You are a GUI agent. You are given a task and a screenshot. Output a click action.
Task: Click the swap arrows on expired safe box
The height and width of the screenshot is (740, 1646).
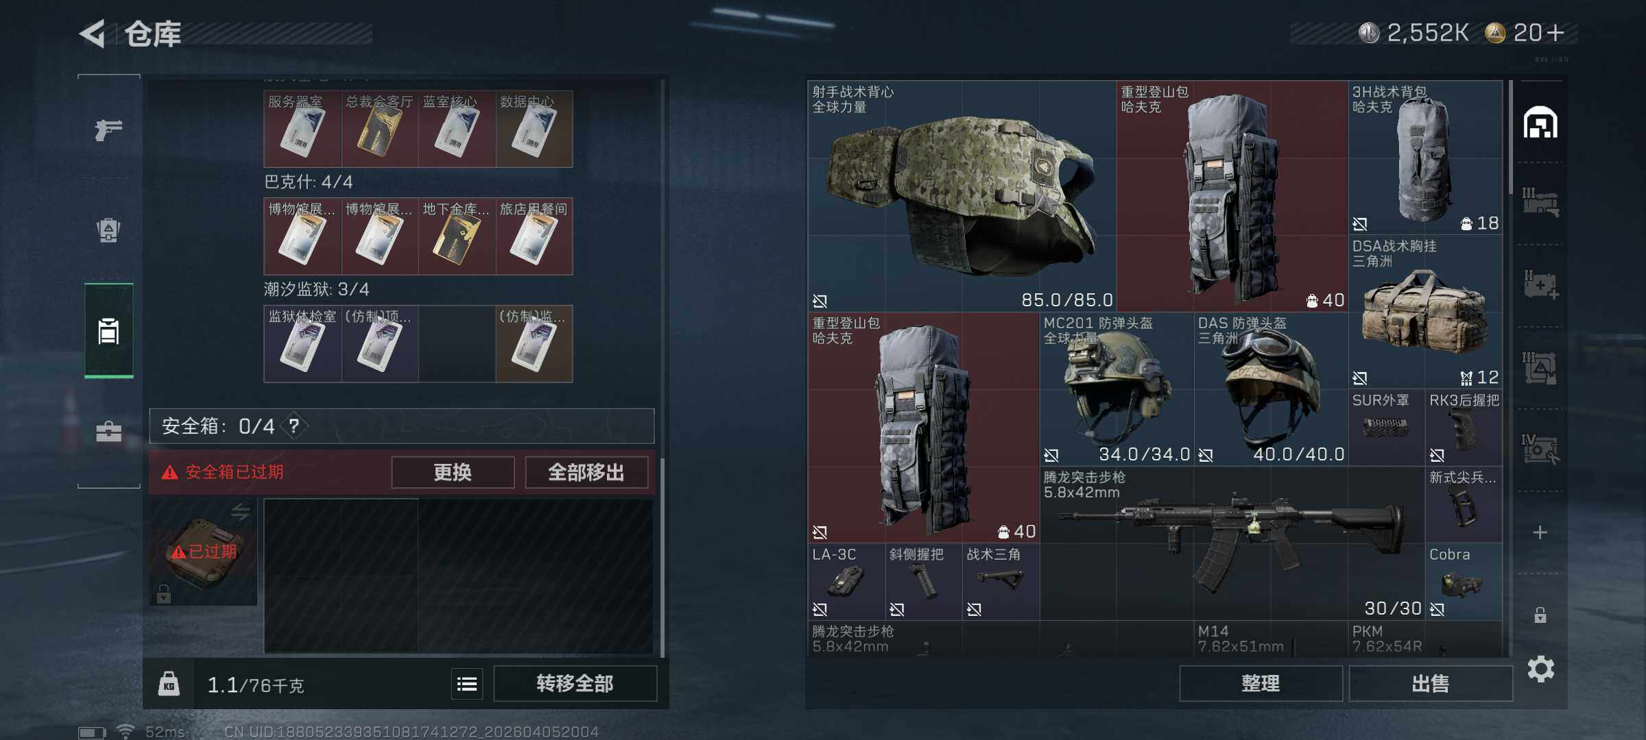coord(240,511)
